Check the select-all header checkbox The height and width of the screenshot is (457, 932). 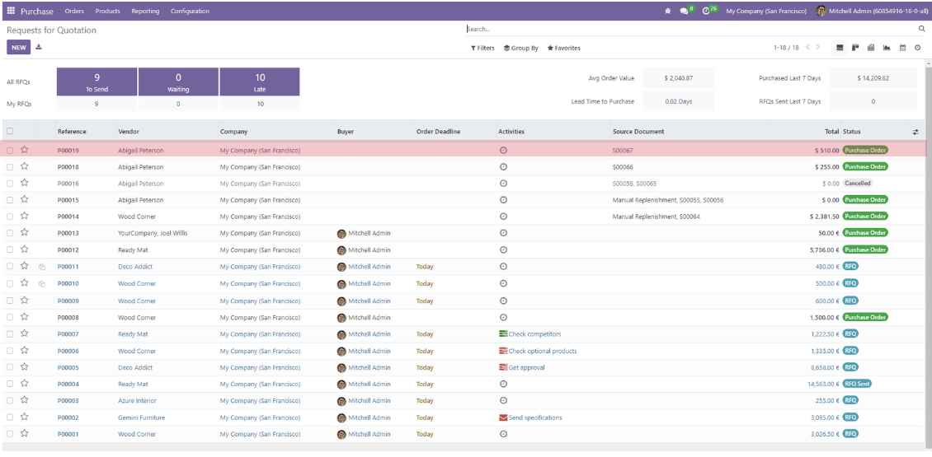(x=10, y=131)
